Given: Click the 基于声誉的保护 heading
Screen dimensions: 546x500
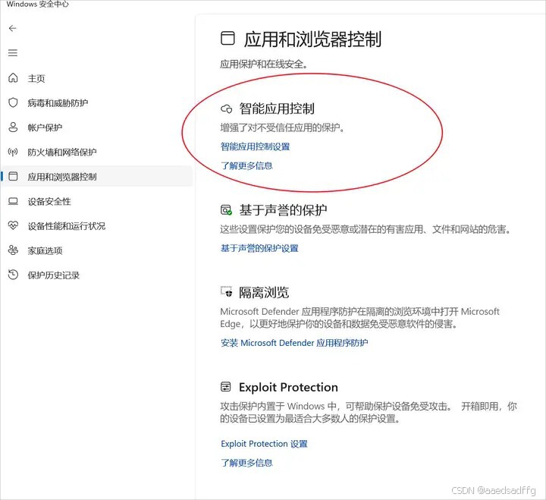Looking at the screenshot, I should pyautogui.click(x=283, y=210).
